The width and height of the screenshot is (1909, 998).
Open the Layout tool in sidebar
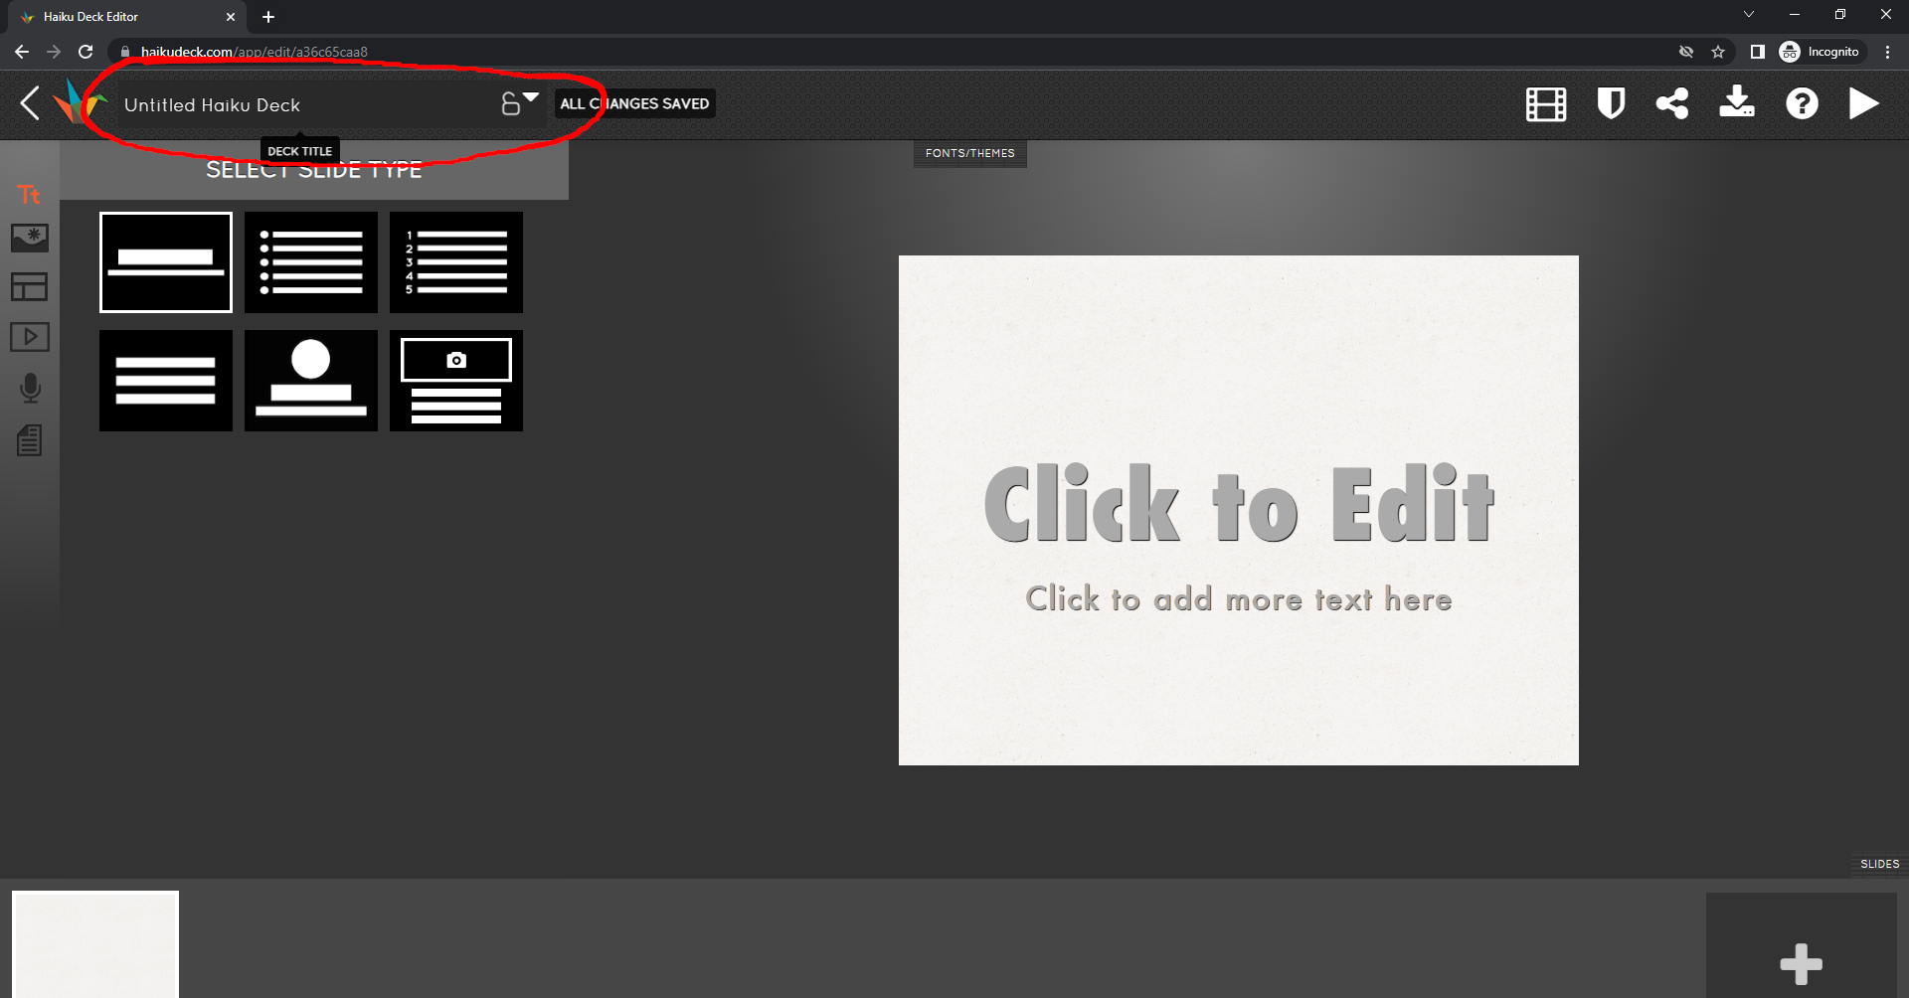pos(30,287)
